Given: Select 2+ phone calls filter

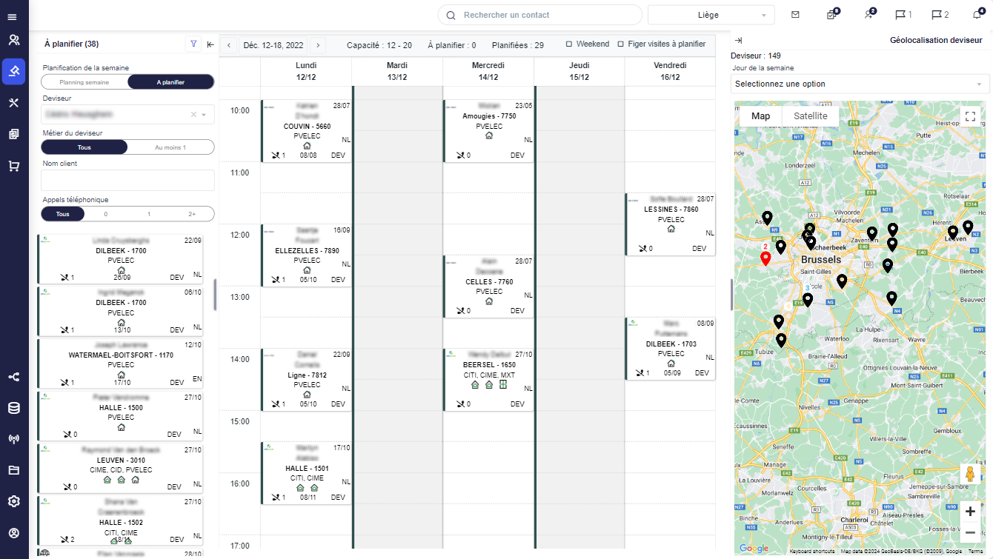Looking at the screenshot, I should click(x=192, y=214).
